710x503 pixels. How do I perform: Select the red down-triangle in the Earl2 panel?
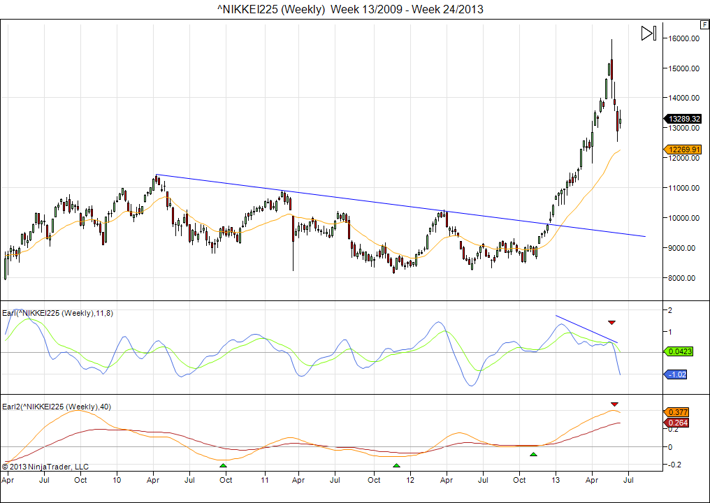[614, 404]
